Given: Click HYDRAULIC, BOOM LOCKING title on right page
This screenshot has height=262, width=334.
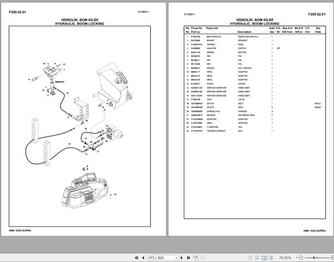Looking at the screenshot, I should click(x=254, y=23).
